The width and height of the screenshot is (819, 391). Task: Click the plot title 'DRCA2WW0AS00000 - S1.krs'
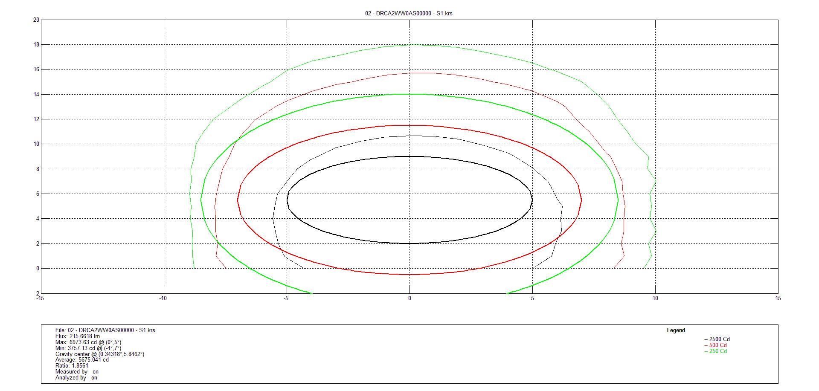(x=408, y=13)
